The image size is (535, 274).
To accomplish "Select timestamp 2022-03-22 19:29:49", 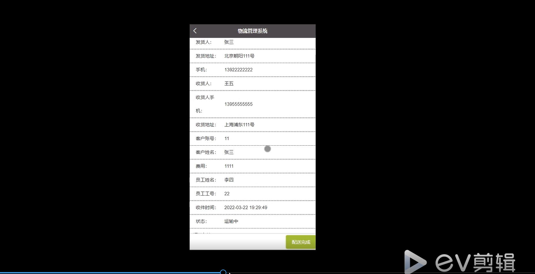I will (x=246, y=207).
